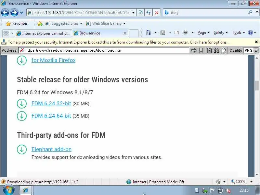Open the recent pages dropdown arrow

coord(21,13)
